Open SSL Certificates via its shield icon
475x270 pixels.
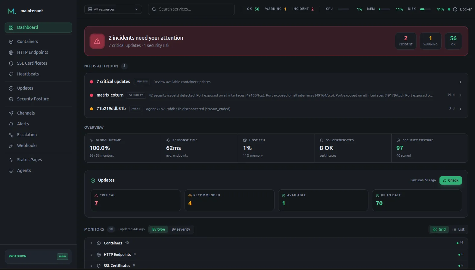pyautogui.click(x=11, y=63)
